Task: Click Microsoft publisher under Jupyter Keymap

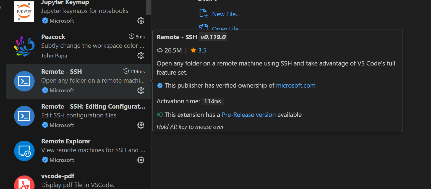Action: click(x=62, y=21)
